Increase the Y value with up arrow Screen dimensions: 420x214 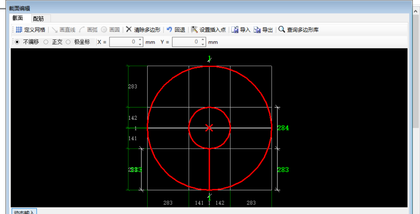203,40
